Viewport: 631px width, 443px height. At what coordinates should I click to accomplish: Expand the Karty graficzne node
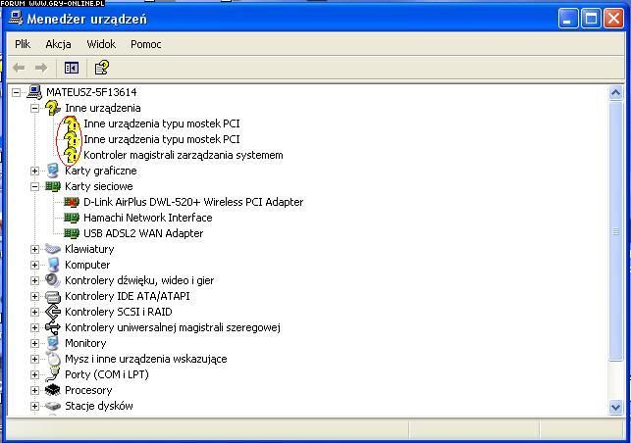[x=35, y=171]
